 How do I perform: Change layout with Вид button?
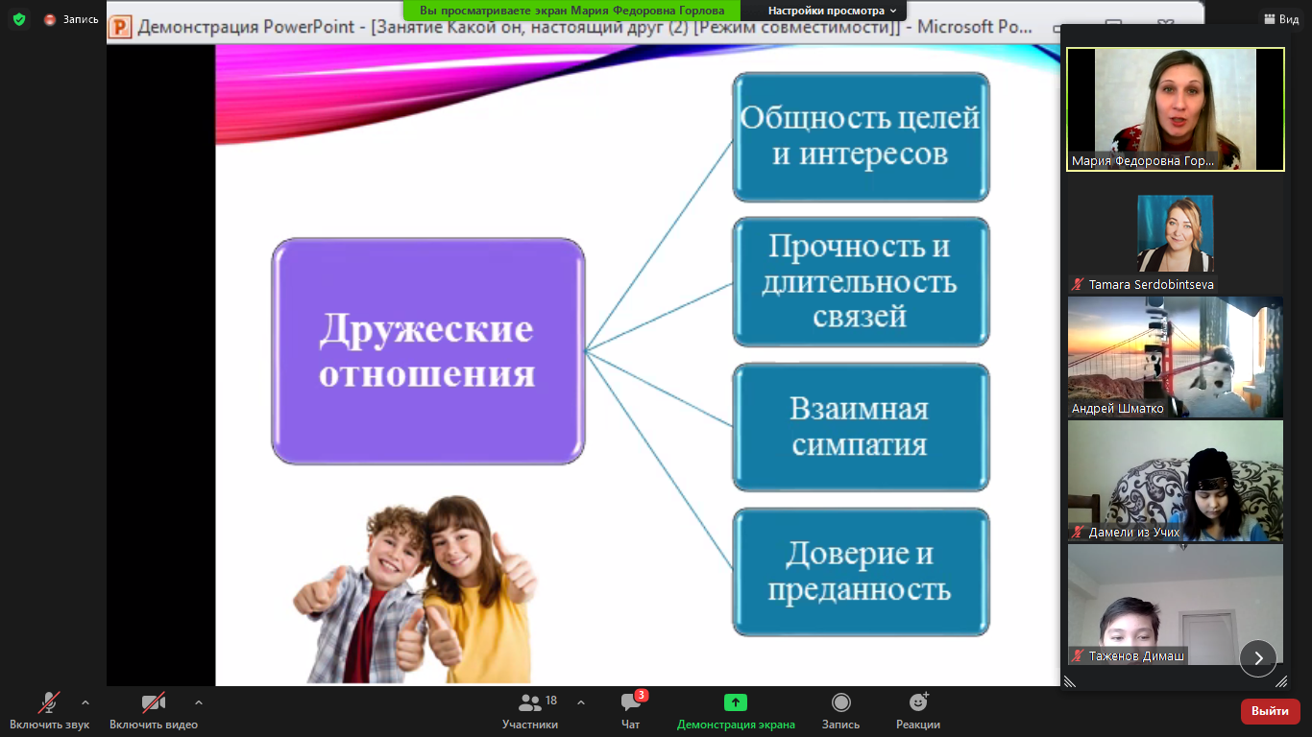click(1281, 19)
